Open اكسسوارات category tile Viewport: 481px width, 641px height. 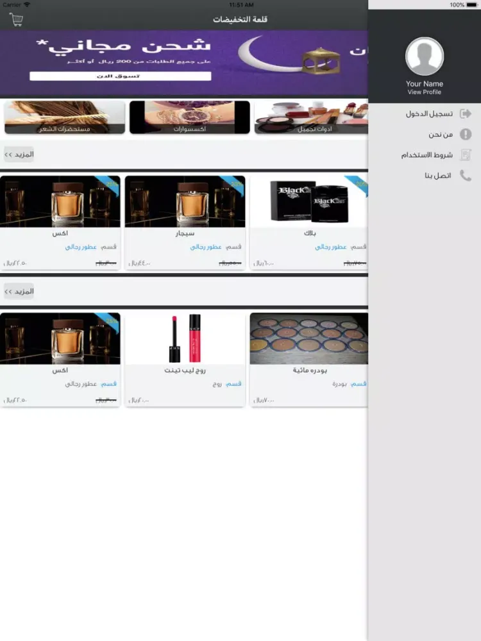coord(189,117)
